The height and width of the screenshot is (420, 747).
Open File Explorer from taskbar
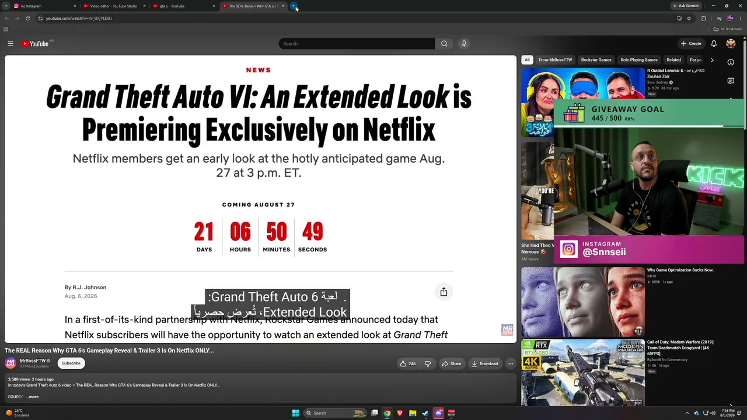413,413
